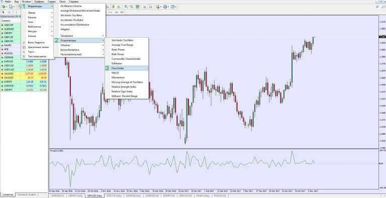Click the tile windows grid icon

tap(137, 7)
